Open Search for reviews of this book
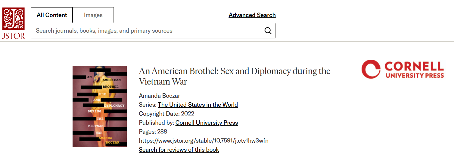The height and width of the screenshot is (158, 454). 179,150
